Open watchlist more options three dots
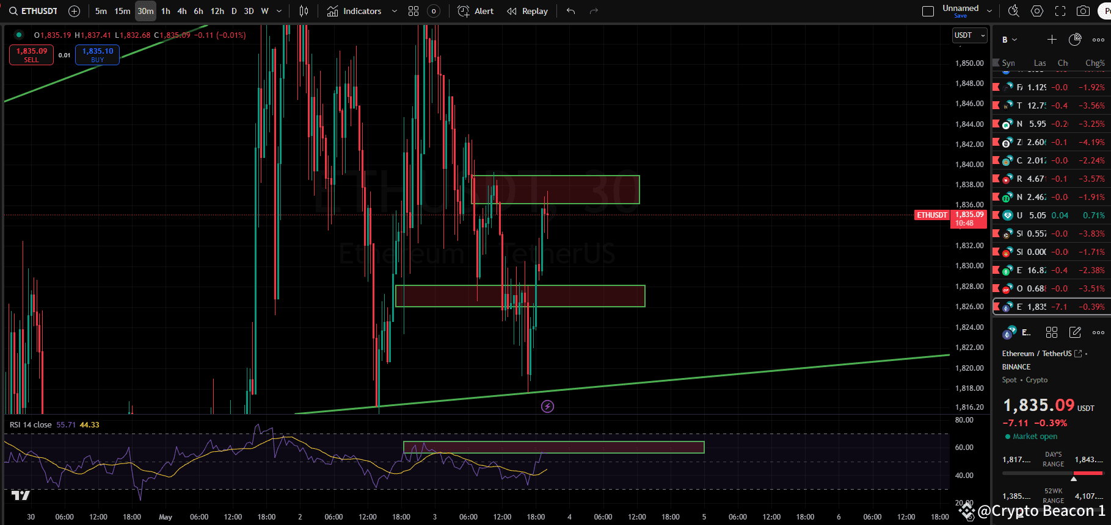Screen dimensions: 1111x525 pyautogui.click(x=1098, y=40)
